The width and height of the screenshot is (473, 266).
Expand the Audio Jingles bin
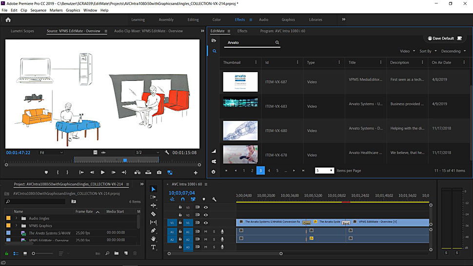point(17,219)
